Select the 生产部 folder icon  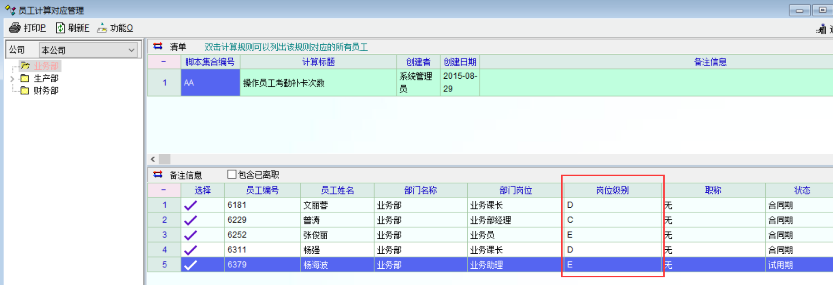point(25,78)
